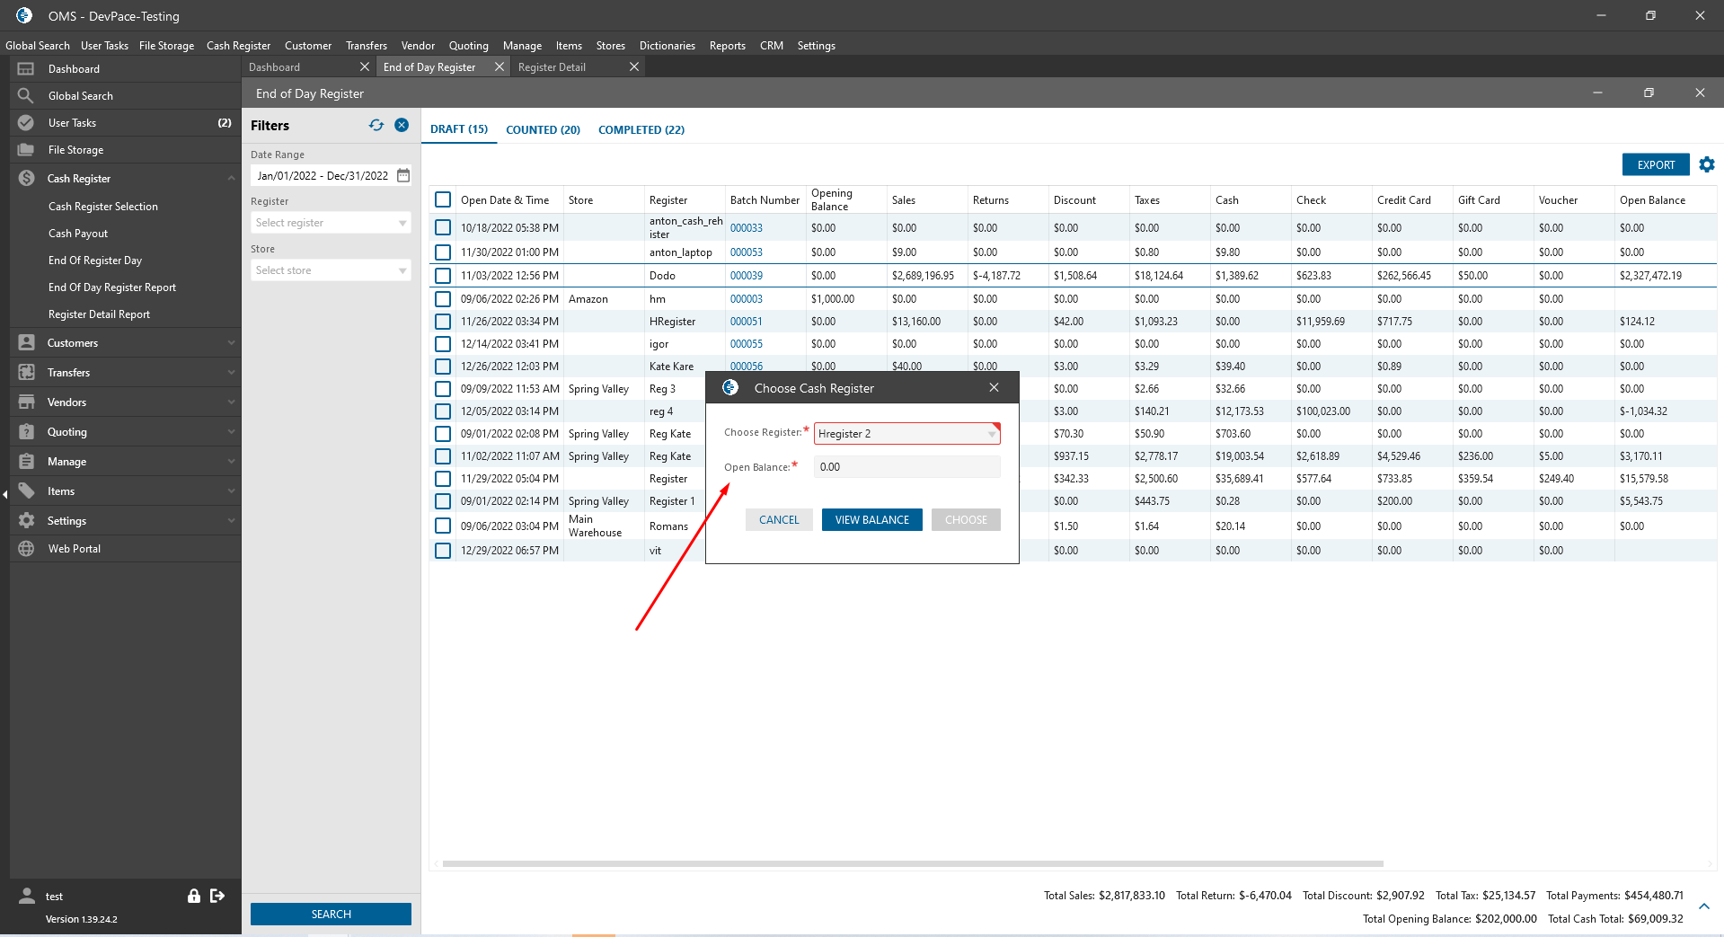
Task: Toggle the select-all checkbox in table header
Action: pos(443,200)
